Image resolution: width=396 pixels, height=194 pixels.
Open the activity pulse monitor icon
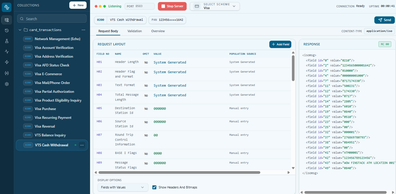point(7,51)
